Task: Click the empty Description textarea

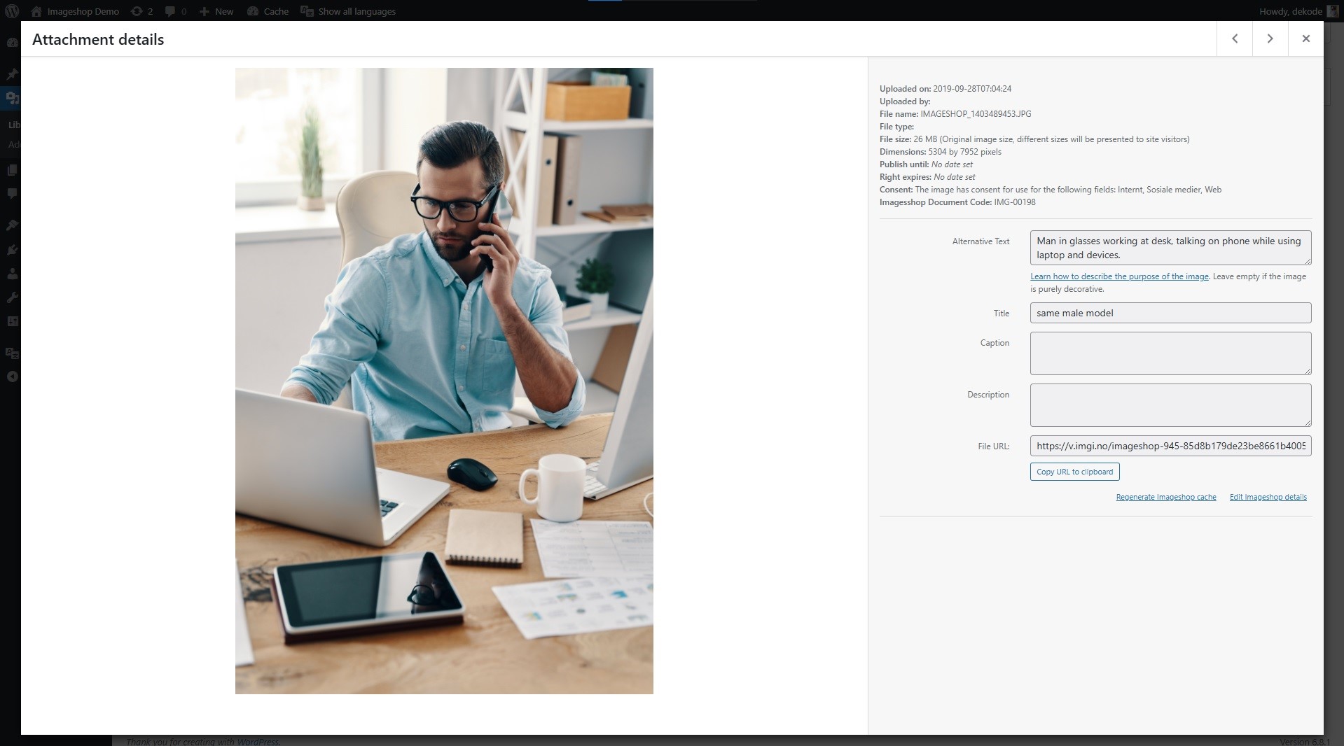Action: click(1170, 405)
